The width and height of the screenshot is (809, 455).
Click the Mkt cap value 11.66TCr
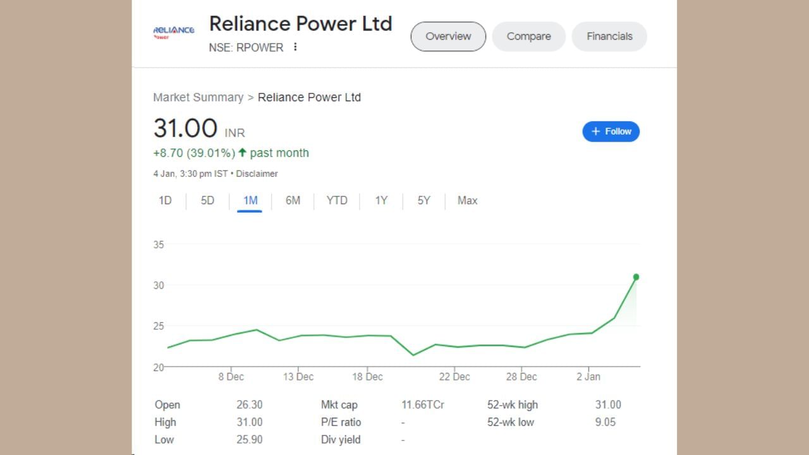(x=423, y=405)
